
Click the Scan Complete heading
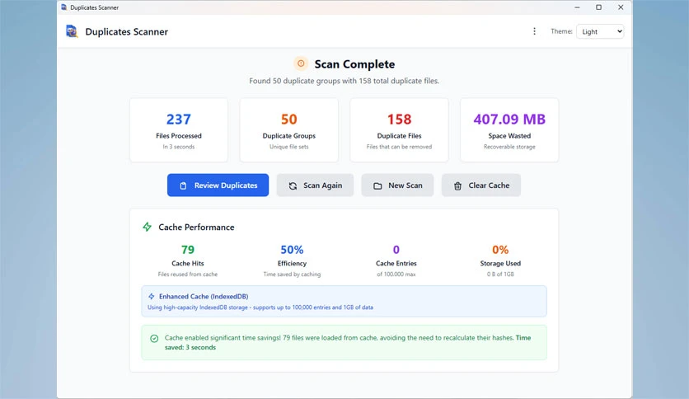pos(354,64)
